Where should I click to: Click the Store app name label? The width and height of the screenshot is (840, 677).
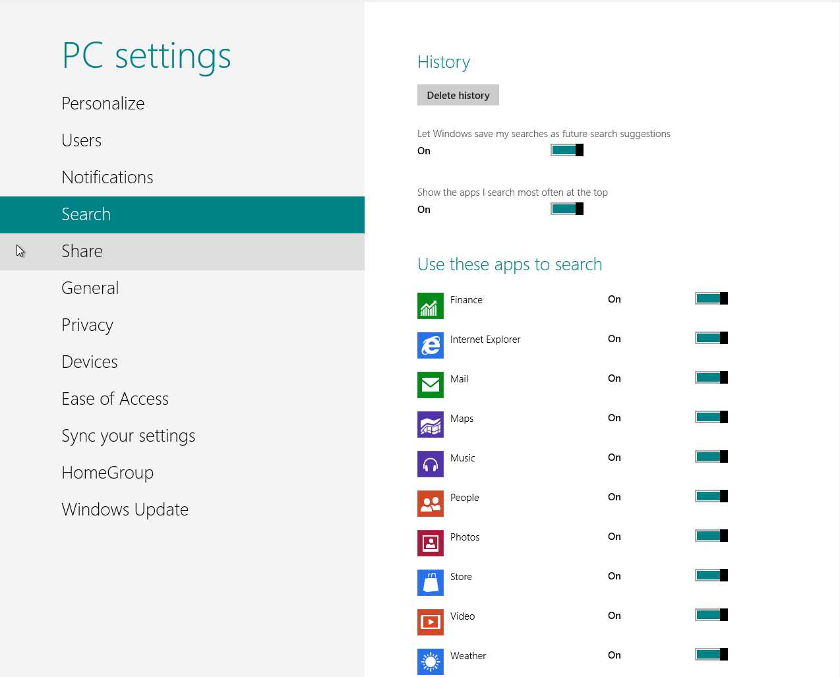pyautogui.click(x=461, y=577)
